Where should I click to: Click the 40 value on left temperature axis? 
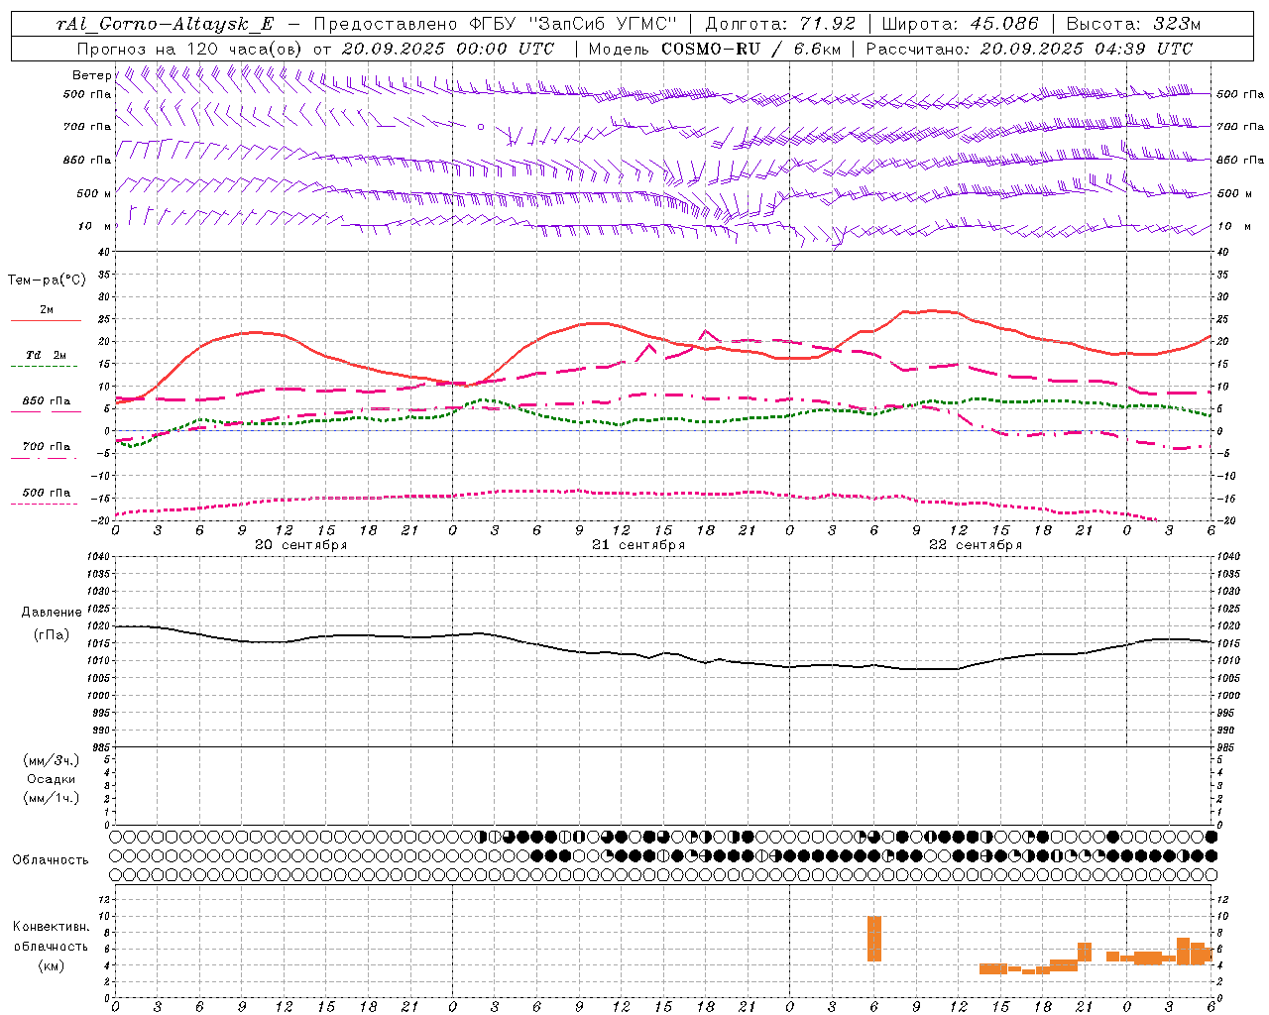point(105,252)
